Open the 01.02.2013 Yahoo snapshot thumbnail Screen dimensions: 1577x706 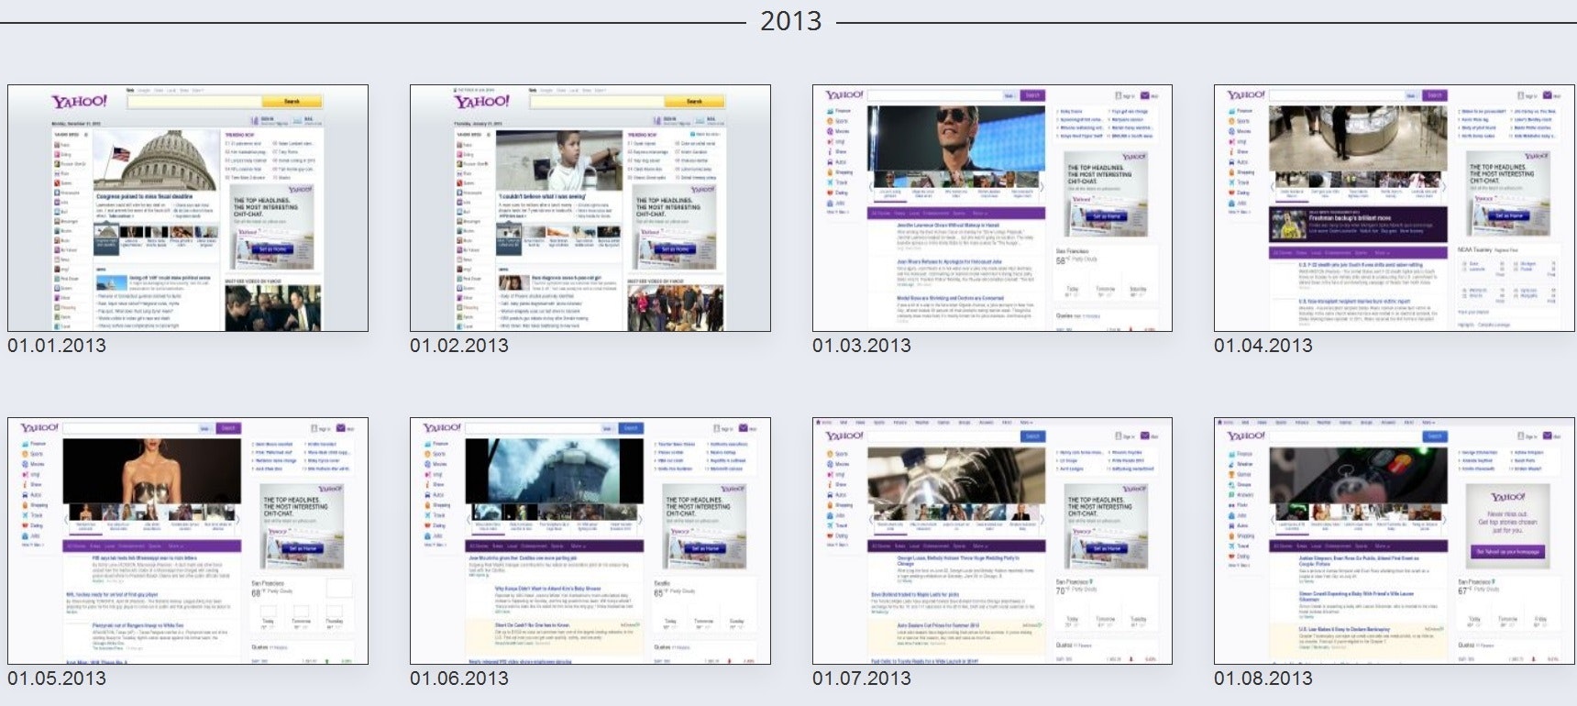pyautogui.click(x=590, y=208)
